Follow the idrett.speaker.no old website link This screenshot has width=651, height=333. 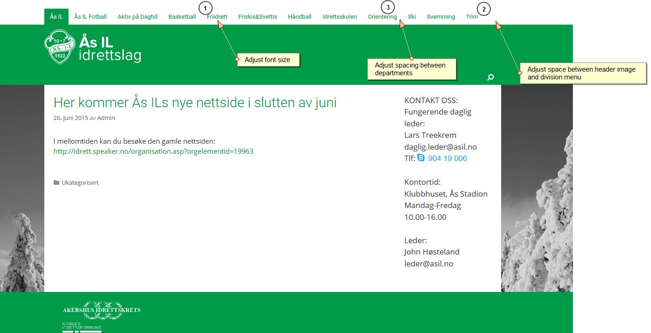tap(153, 151)
